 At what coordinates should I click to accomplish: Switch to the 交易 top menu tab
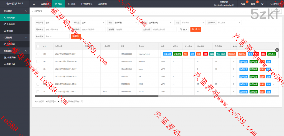pyautogui.click(x=72, y=4)
